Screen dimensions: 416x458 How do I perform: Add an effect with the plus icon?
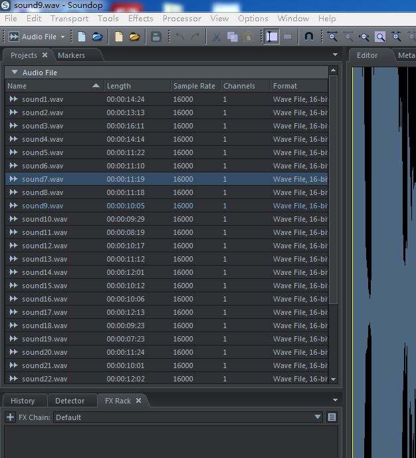click(10, 417)
